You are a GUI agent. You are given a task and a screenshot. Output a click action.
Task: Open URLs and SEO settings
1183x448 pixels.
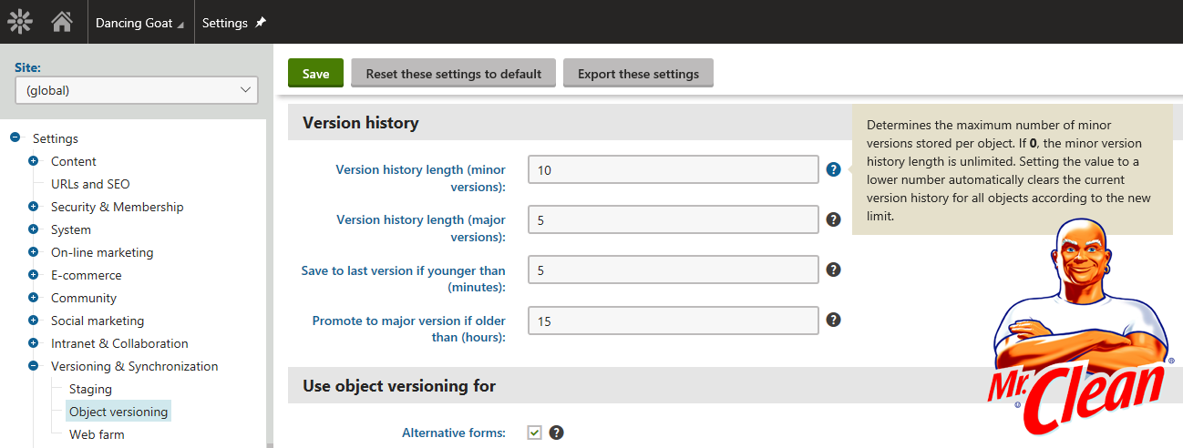coord(90,184)
